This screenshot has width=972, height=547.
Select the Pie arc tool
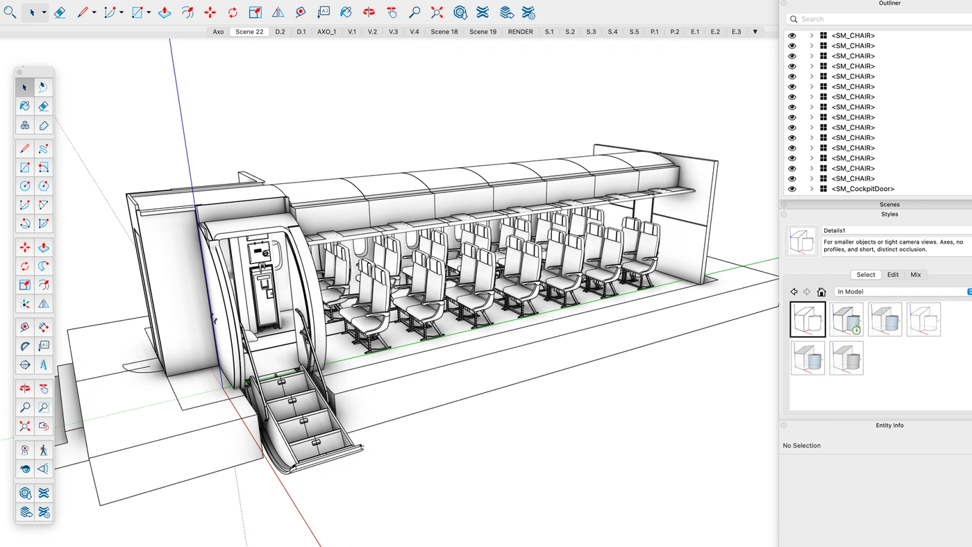[43, 224]
